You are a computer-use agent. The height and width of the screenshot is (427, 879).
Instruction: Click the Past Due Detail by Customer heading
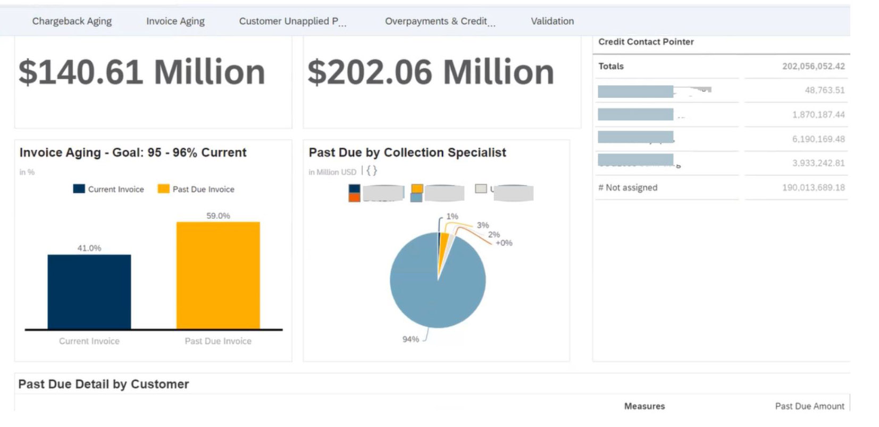(x=104, y=384)
